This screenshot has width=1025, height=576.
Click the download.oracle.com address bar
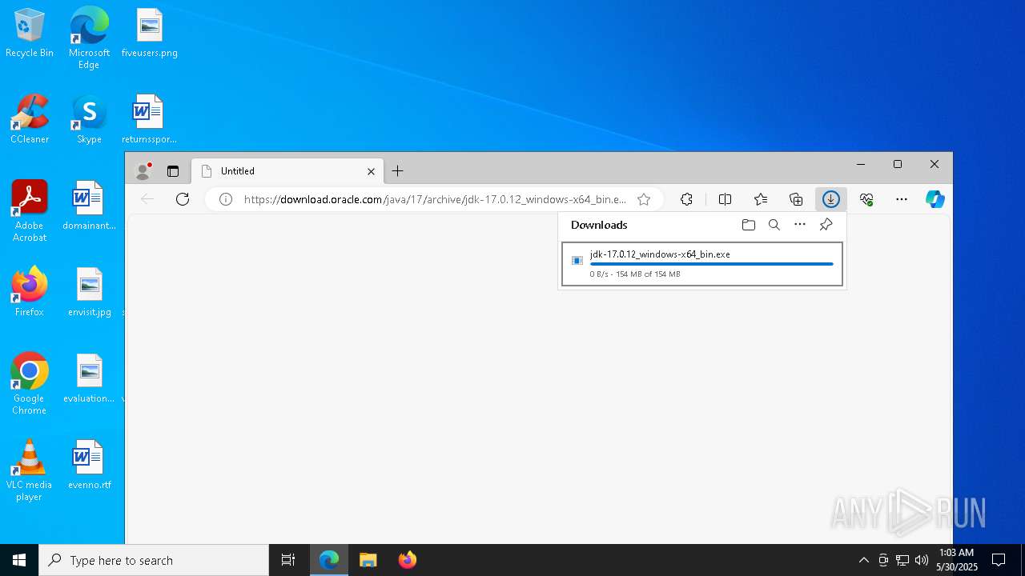coord(435,199)
